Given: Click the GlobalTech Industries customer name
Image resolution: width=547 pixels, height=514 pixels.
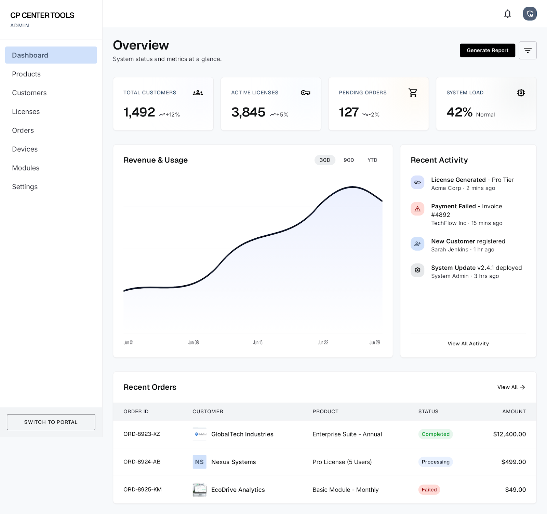Looking at the screenshot, I should [242, 434].
